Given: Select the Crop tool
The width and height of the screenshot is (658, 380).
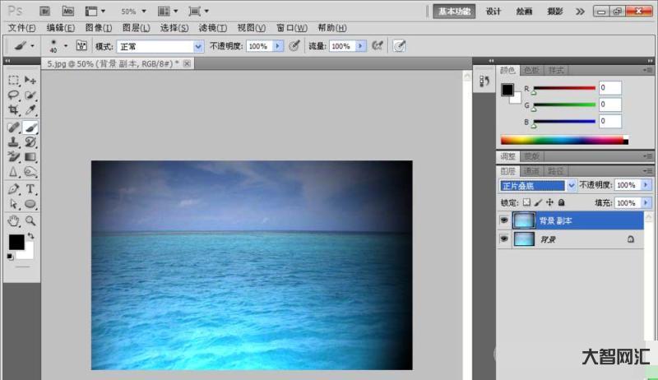Looking at the screenshot, I should (13, 110).
